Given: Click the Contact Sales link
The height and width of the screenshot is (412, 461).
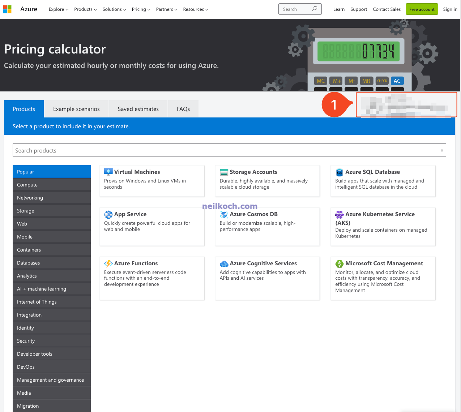Looking at the screenshot, I should point(387,9).
